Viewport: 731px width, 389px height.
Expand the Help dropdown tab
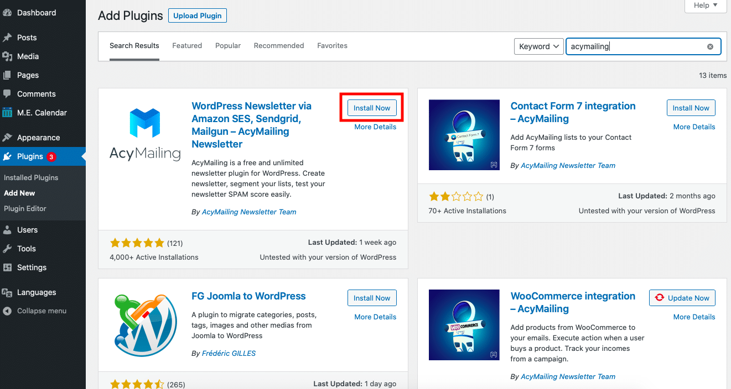coord(706,6)
